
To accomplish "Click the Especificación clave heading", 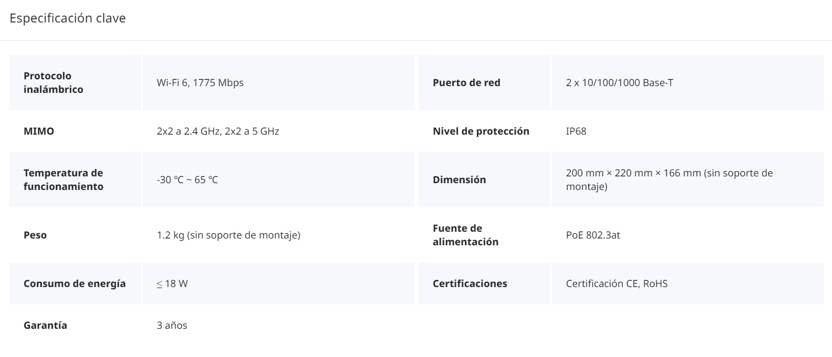I will [x=68, y=18].
